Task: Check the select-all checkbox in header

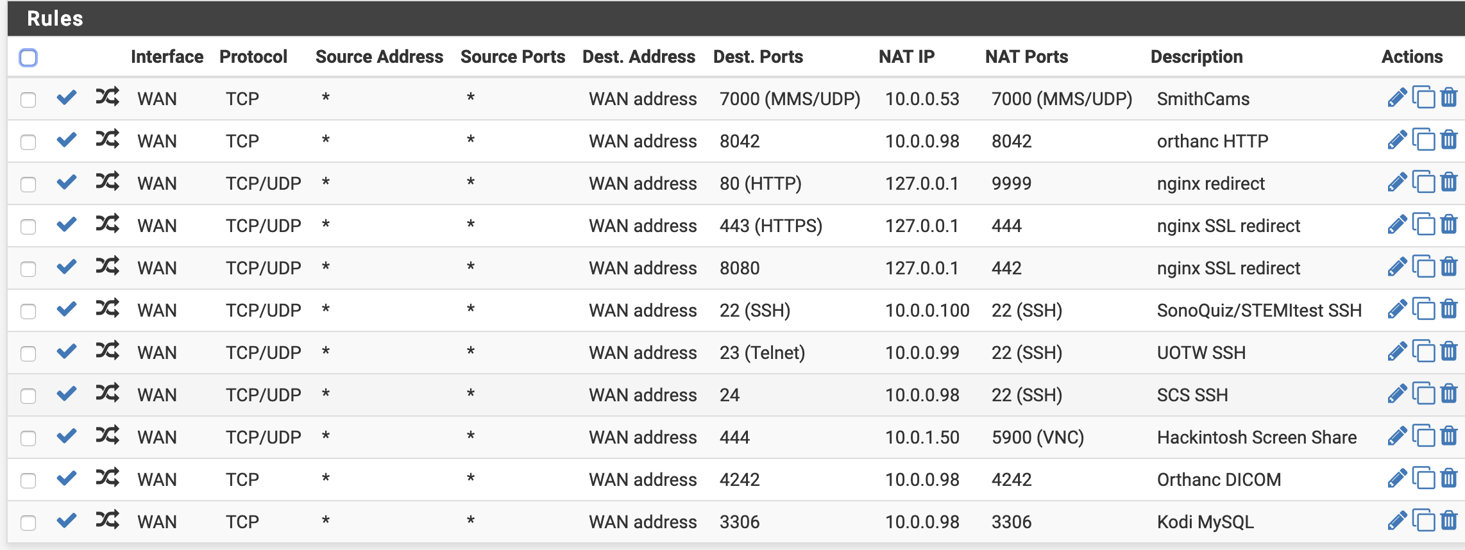Action: (x=28, y=58)
